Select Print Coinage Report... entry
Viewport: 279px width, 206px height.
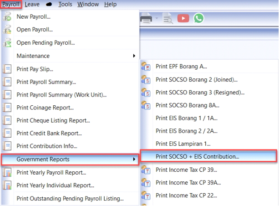click(45, 108)
